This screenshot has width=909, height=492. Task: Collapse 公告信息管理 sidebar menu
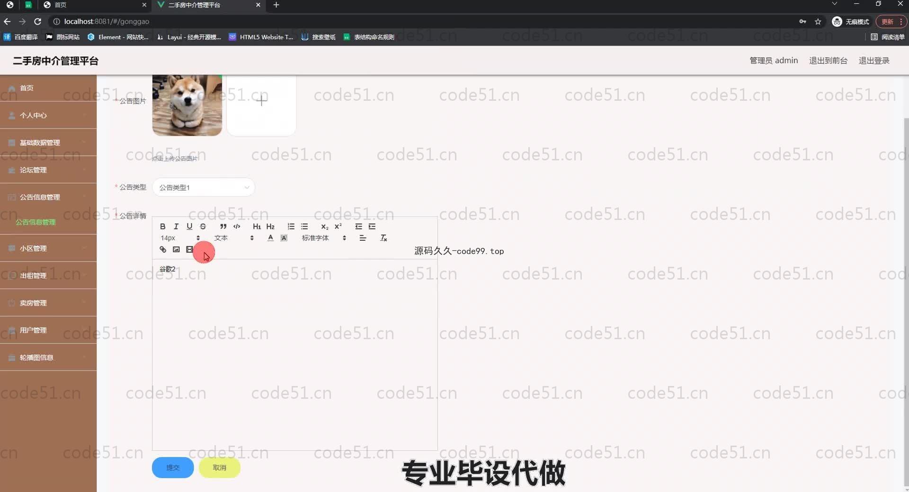[x=48, y=197]
